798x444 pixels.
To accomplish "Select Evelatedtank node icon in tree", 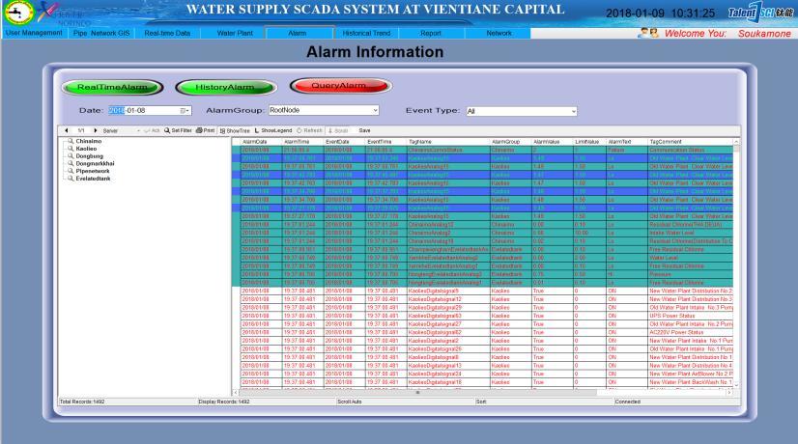I will pos(71,179).
